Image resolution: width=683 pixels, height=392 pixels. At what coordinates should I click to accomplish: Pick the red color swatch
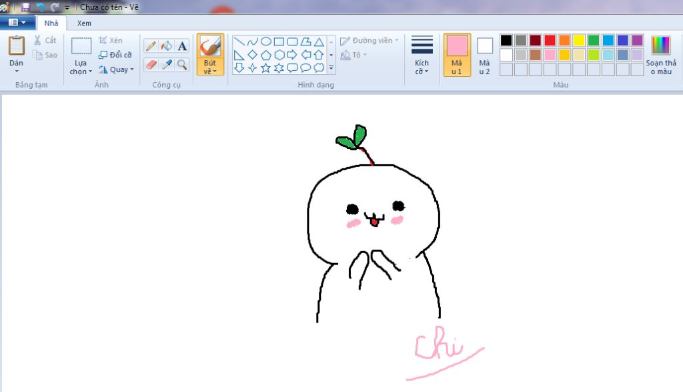pos(550,41)
